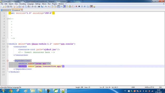Screen dimensions: 165x93
Task: Redo the edit via toolbar
Action: [35, 6]
